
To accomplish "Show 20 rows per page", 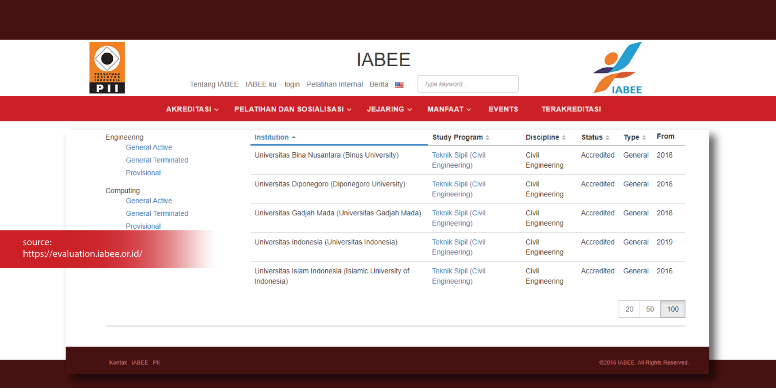I will pyautogui.click(x=629, y=309).
